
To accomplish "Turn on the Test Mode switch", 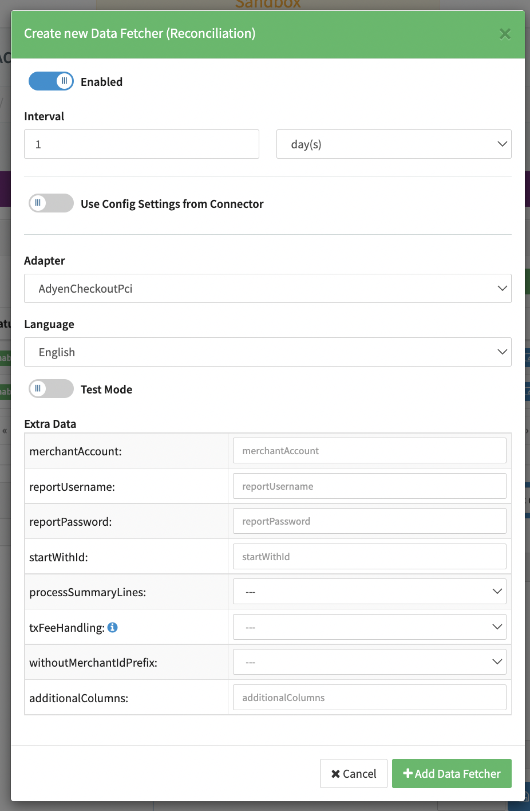I will coord(51,389).
